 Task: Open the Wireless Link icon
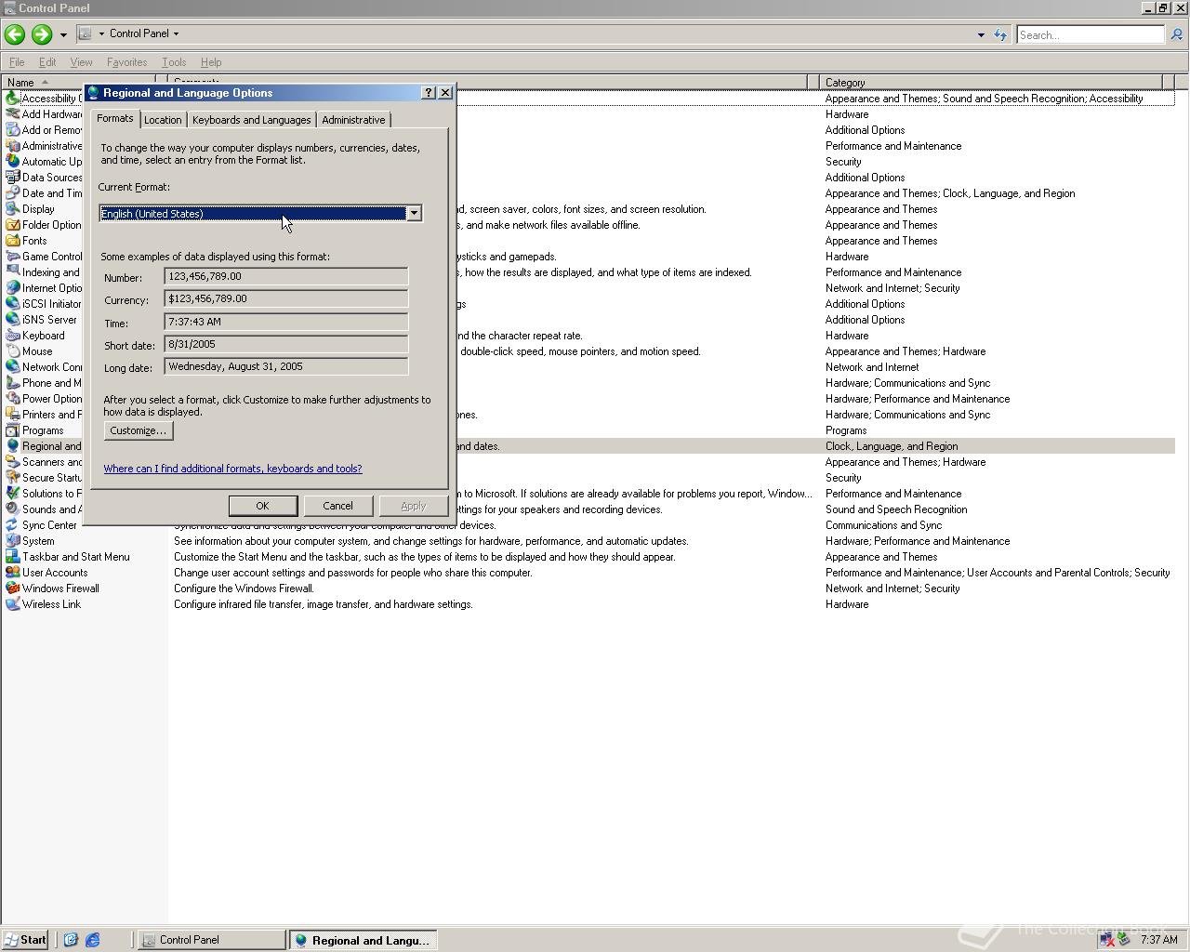(x=13, y=604)
